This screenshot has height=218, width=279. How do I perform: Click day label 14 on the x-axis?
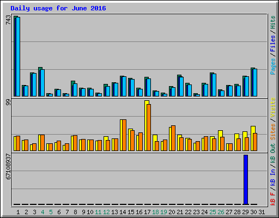tap(123, 212)
